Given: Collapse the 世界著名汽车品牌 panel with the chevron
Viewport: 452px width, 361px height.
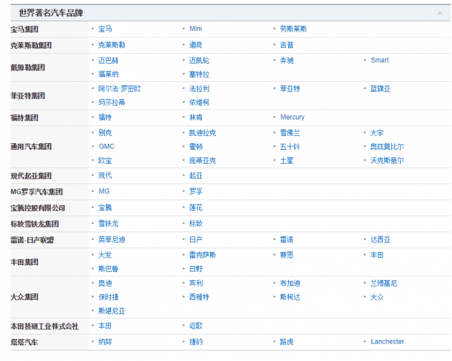Looking at the screenshot, I should [439, 13].
